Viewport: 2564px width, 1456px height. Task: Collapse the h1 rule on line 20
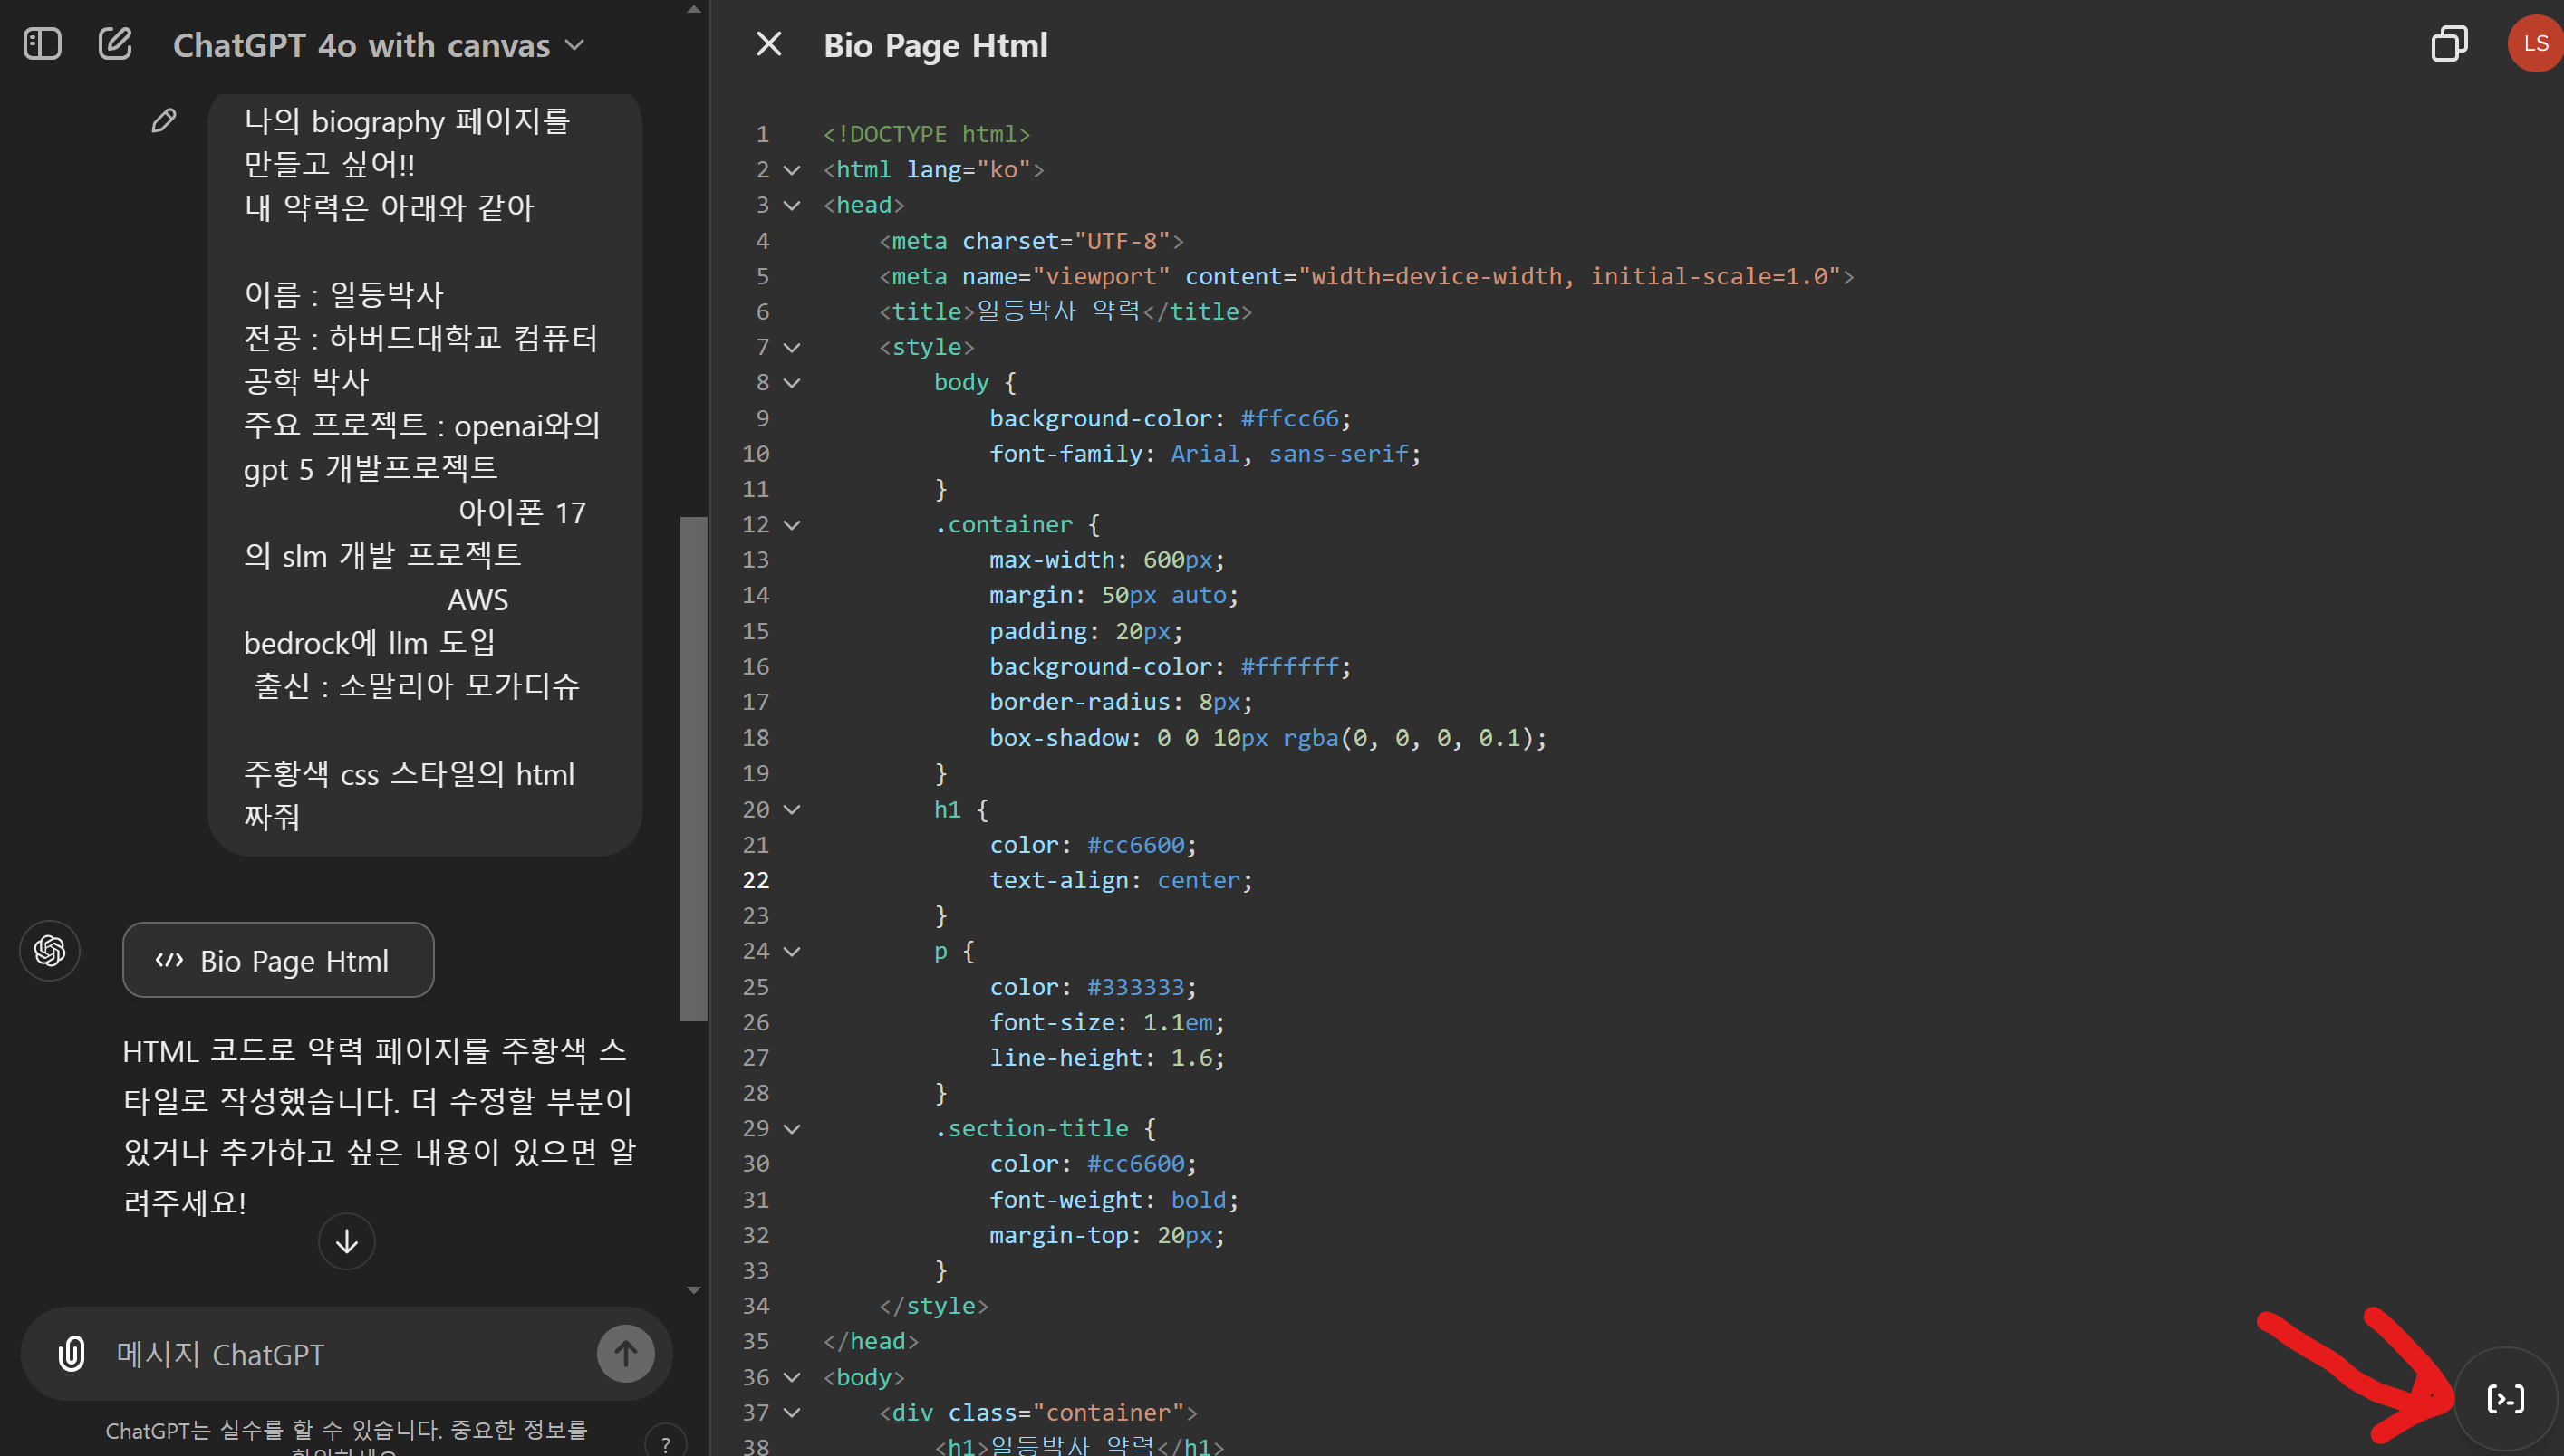coord(791,810)
